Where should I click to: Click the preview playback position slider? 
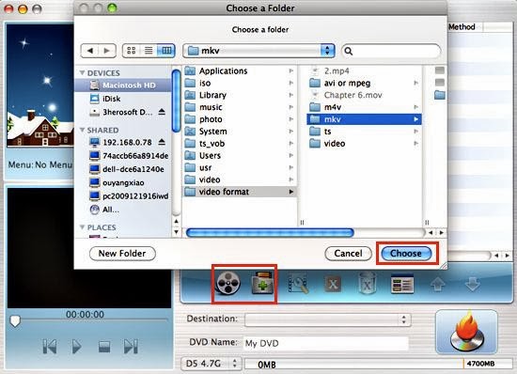[15, 320]
